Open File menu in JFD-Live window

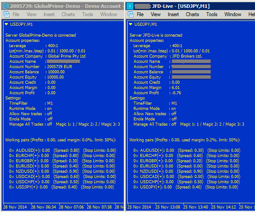click(140, 14)
